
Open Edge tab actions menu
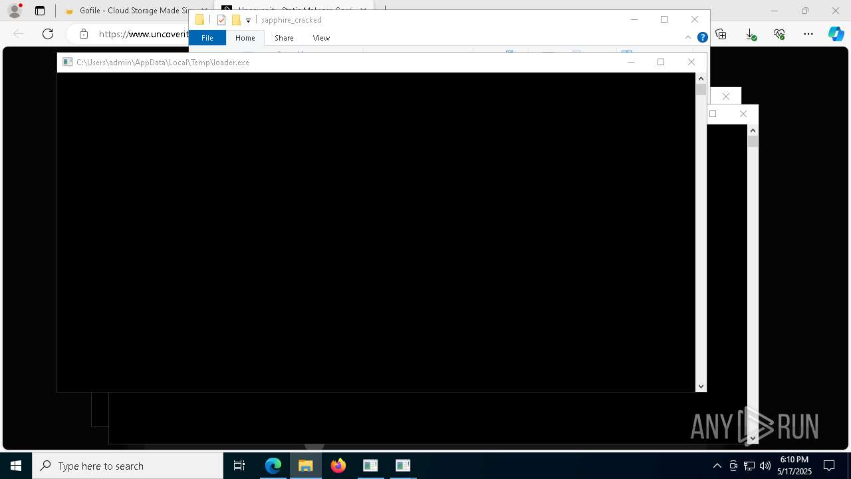[x=40, y=11]
